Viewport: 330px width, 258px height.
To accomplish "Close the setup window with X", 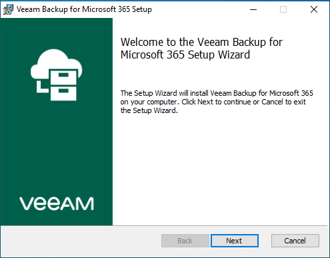I will pos(314,9).
